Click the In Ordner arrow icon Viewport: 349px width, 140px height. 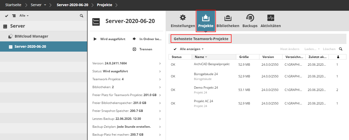click(x=134, y=39)
